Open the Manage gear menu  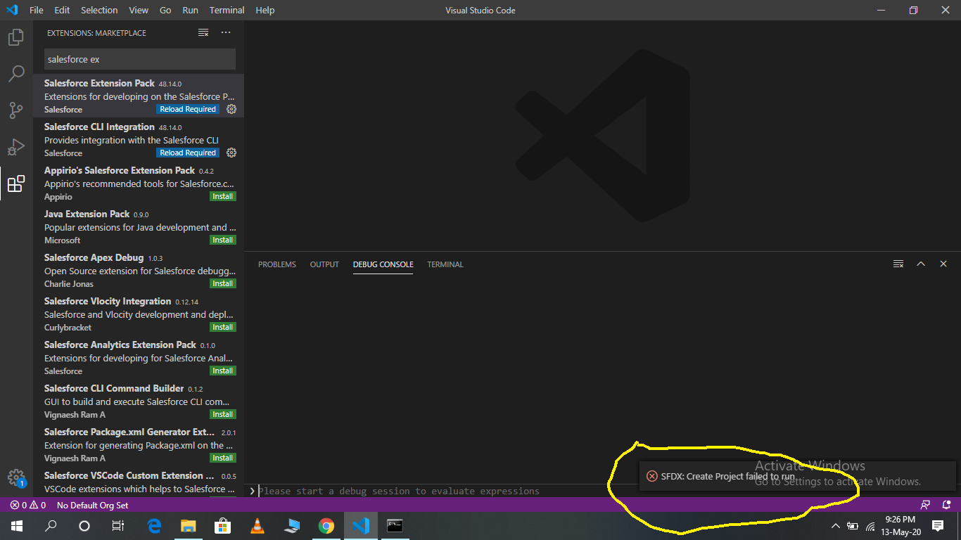coord(15,478)
